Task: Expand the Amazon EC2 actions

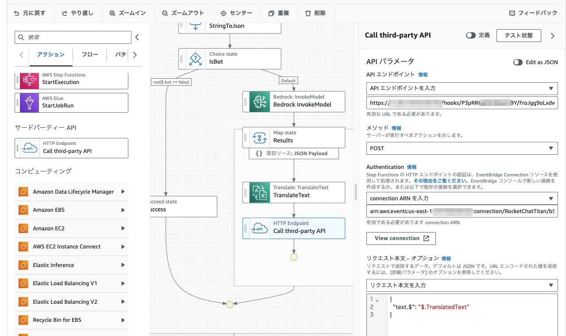Action: click(x=123, y=229)
